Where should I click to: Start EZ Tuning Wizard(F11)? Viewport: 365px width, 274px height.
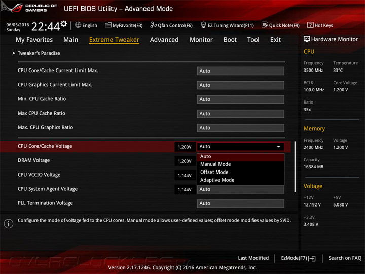[227, 25]
